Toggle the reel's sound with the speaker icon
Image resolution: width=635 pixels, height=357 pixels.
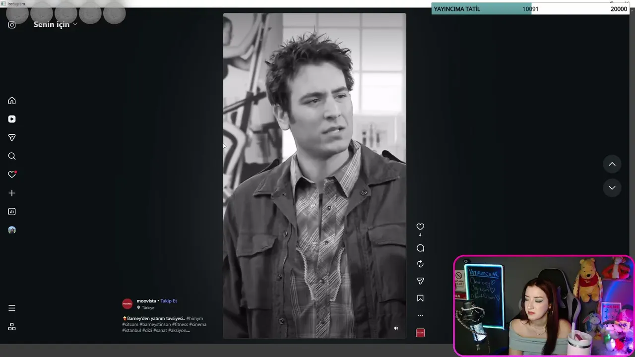[396, 328]
